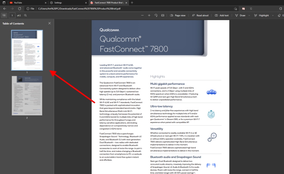This screenshot has height=174, width=284.
Task: Open the Page view options
Action: [x=177, y=16]
